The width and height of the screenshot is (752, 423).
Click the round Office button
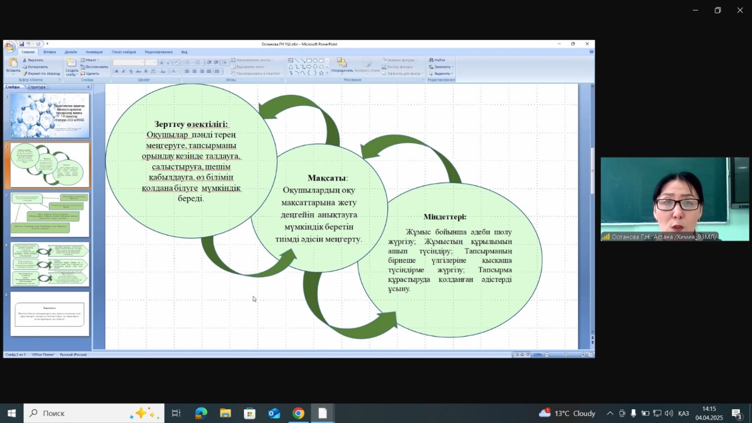[x=10, y=47]
